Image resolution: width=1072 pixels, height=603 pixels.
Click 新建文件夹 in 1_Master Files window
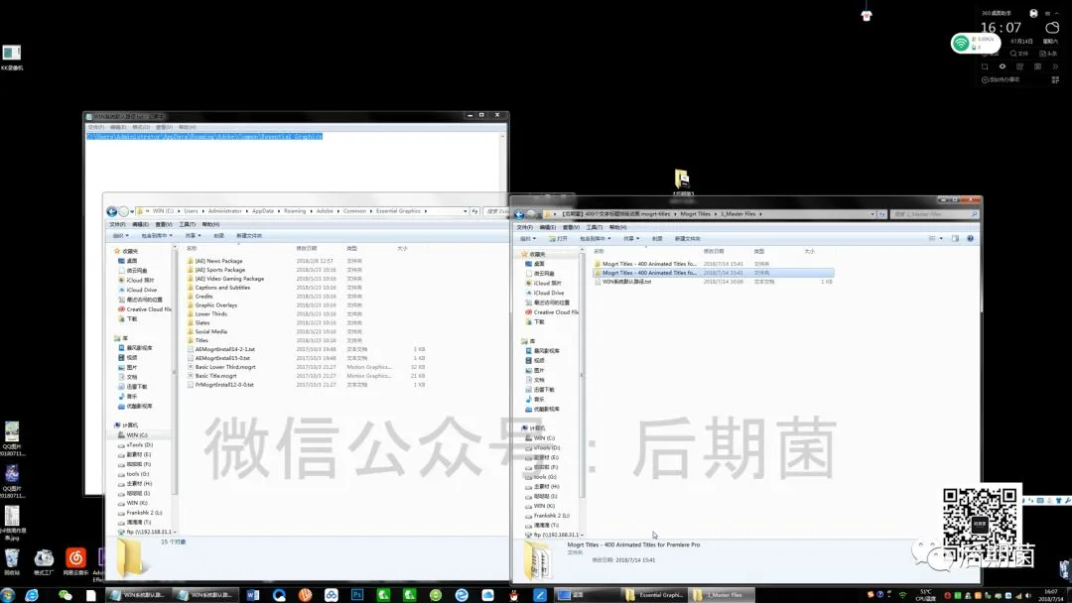pos(687,238)
